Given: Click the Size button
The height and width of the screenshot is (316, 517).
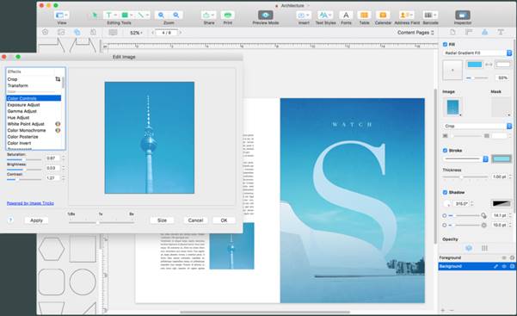Looking at the screenshot, I should [x=162, y=220].
